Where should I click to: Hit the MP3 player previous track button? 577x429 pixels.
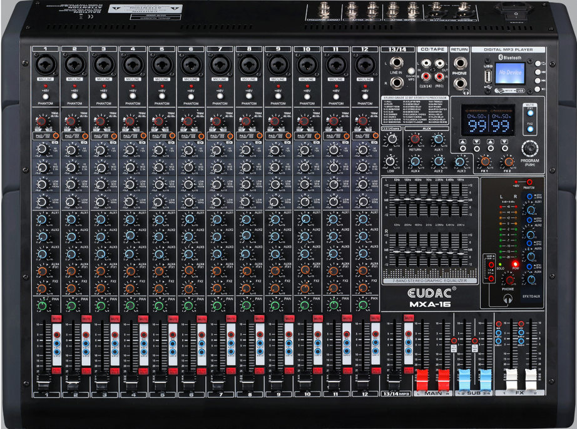coord(538,72)
